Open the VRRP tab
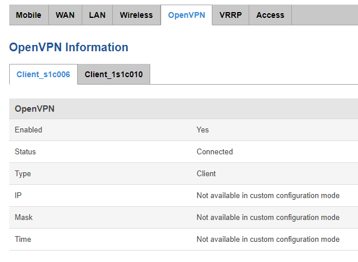This screenshot has width=358, height=262. (231, 15)
